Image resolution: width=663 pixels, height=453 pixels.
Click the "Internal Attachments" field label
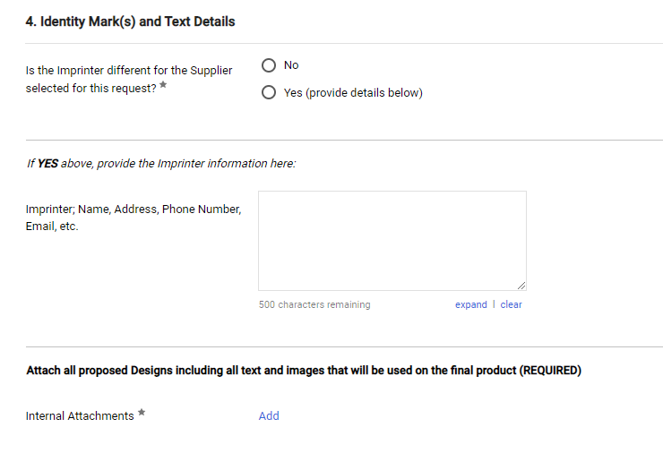(80, 416)
